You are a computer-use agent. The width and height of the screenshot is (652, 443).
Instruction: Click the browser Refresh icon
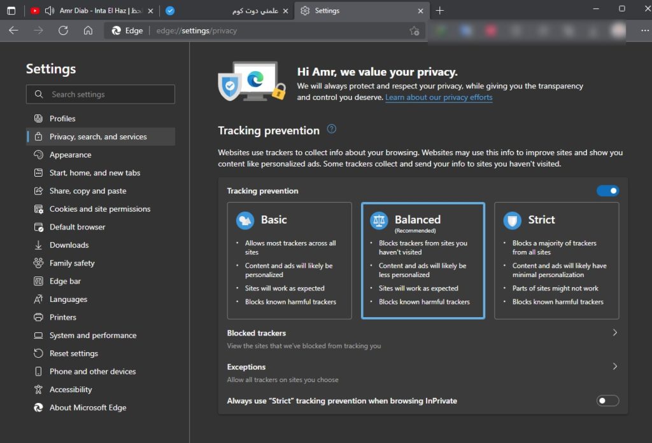[x=63, y=31]
